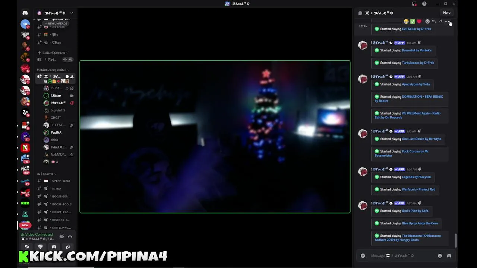The width and height of the screenshot is (477, 268).
Task: Reply to the hovered message
Action: [x=434, y=22]
